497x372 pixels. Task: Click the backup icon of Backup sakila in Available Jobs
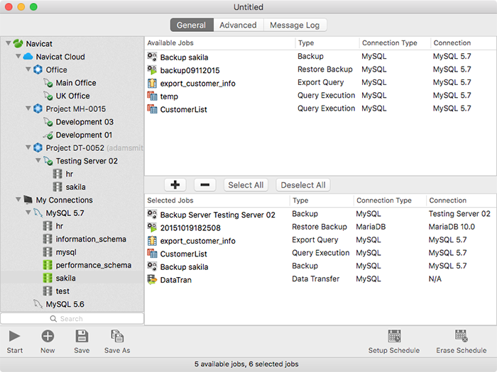(x=152, y=57)
